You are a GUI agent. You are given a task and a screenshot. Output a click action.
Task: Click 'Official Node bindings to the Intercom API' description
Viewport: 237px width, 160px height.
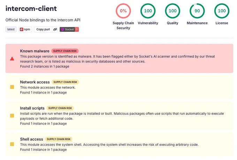pyautogui.click(x=43, y=20)
